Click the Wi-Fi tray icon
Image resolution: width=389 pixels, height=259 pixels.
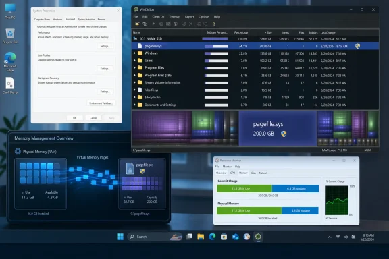[x=338, y=237]
